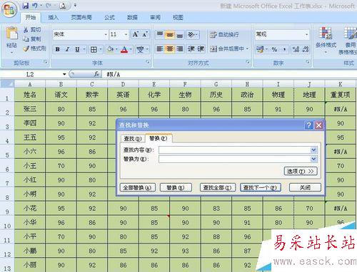Click merge and center 合并后居中
The image size is (357, 272).
[227, 49]
